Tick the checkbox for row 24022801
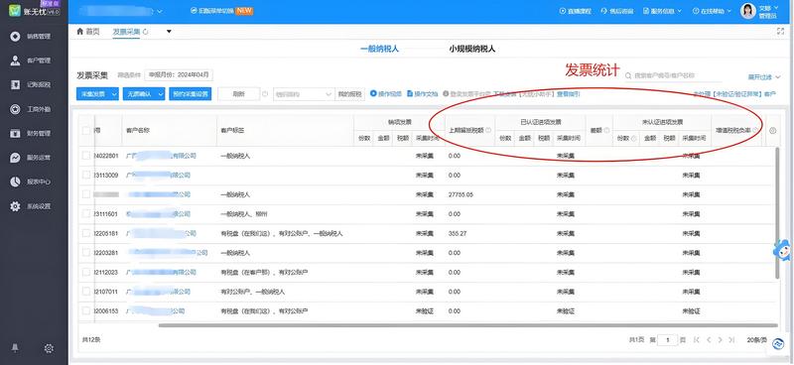794x365 pixels. [86, 156]
